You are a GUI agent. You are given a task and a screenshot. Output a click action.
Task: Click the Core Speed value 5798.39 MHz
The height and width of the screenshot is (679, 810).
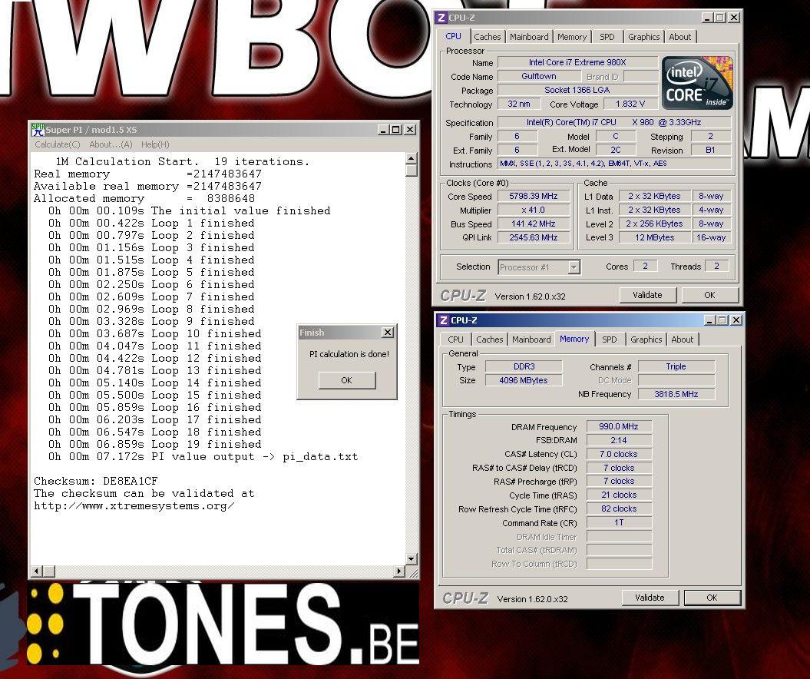pos(534,197)
